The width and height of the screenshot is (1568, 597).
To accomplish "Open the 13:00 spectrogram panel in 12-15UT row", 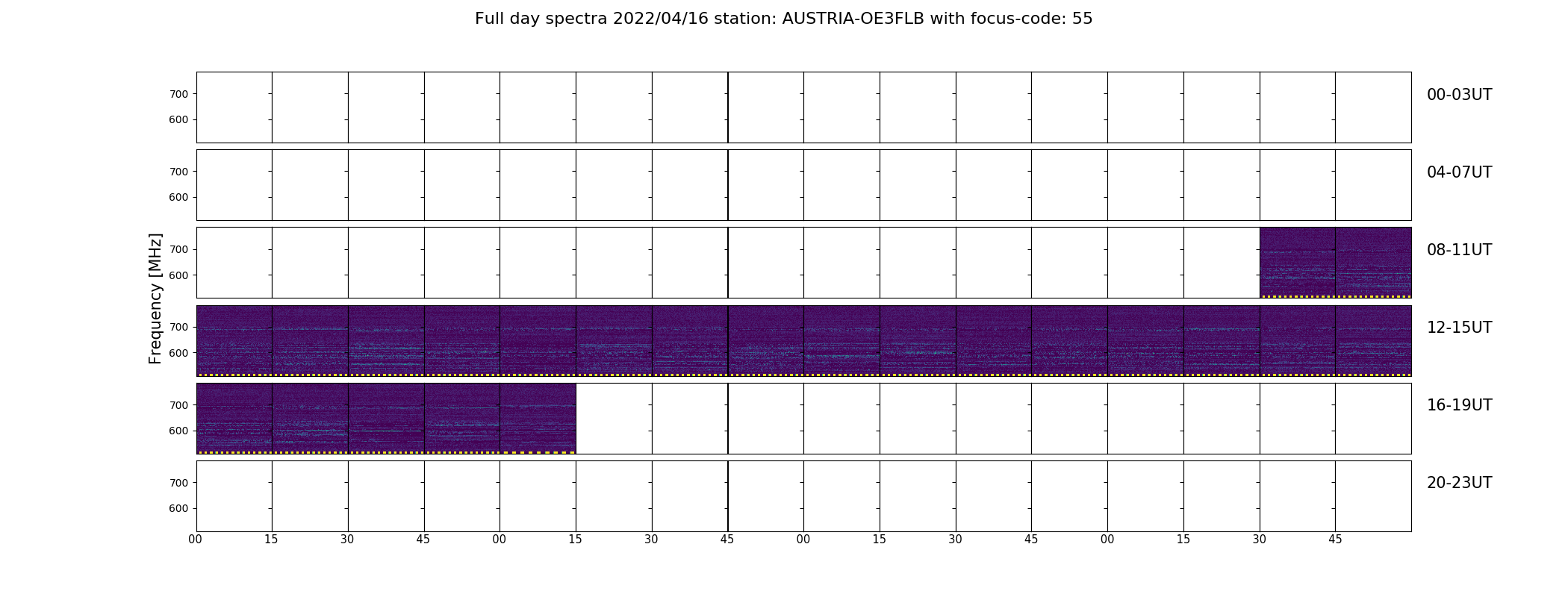I will 538,340.
